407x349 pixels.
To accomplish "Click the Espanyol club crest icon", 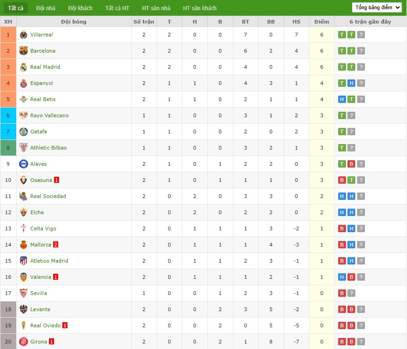I will tap(24, 83).
